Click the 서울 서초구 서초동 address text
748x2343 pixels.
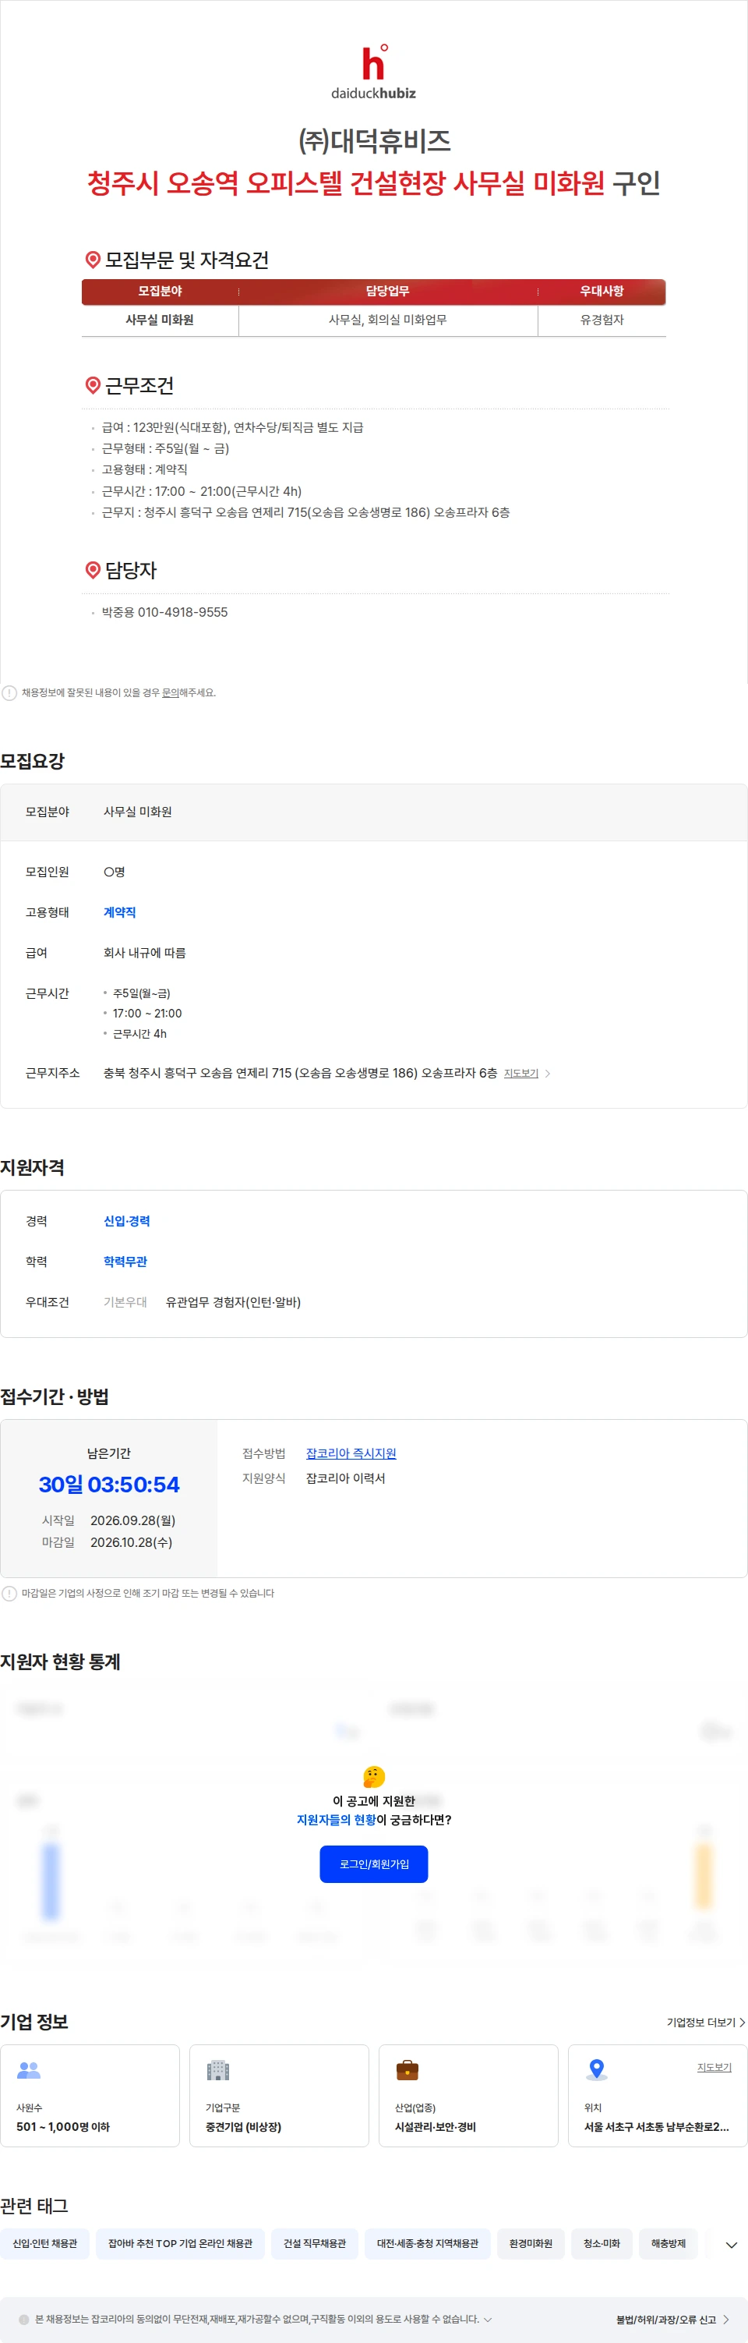[x=656, y=2126]
